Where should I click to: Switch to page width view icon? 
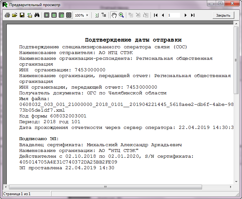pyautogui.click(x=54, y=15)
